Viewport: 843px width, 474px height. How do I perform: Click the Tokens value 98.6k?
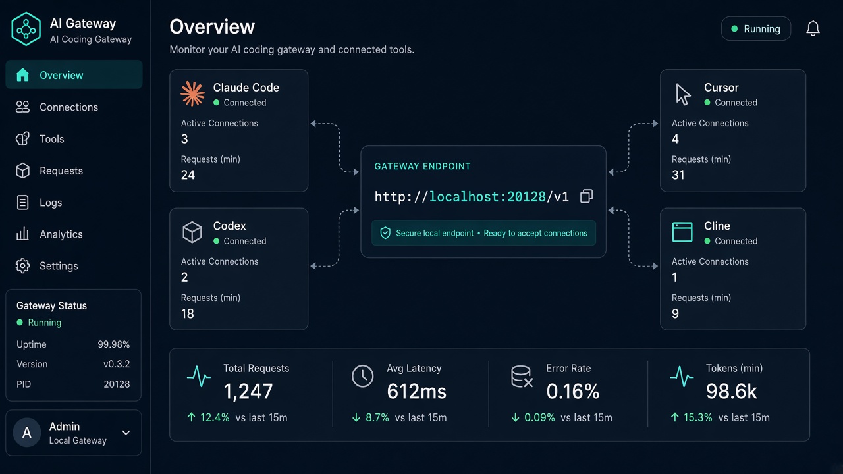(732, 392)
